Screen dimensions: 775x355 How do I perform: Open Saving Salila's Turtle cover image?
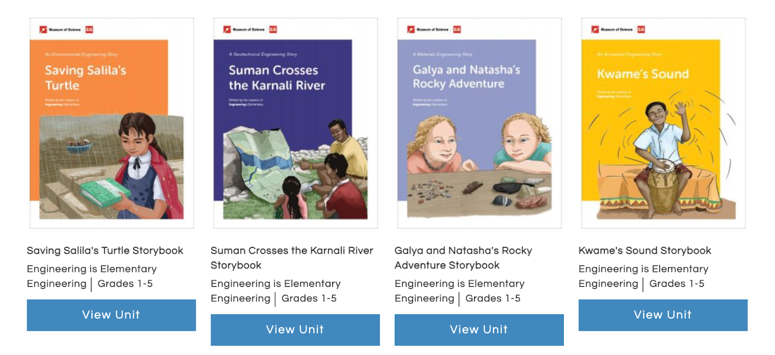(x=112, y=123)
